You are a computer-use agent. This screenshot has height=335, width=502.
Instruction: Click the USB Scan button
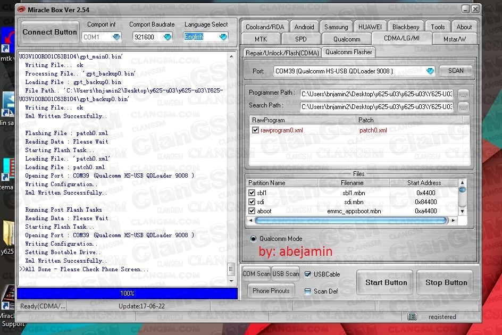[x=286, y=274]
